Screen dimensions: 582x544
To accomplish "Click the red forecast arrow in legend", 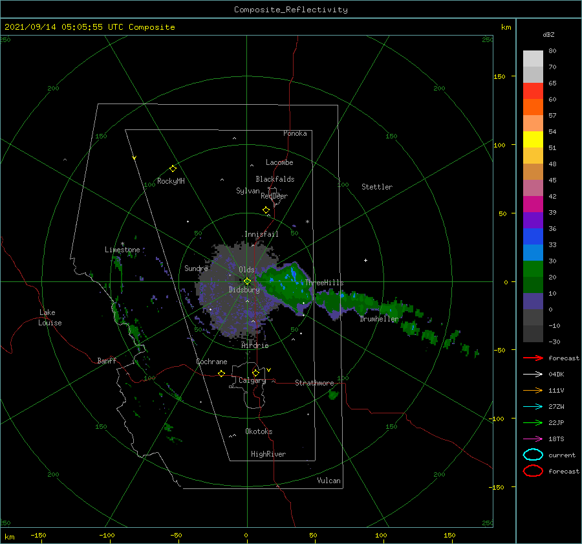I will pyautogui.click(x=533, y=358).
